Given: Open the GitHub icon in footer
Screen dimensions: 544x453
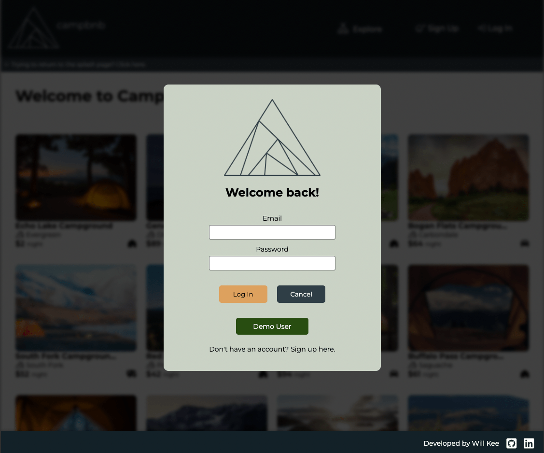Looking at the screenshot, I should 511,443.
